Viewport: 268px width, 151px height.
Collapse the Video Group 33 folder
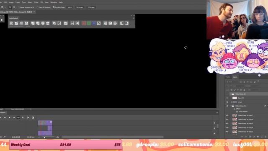coord(230,106)
